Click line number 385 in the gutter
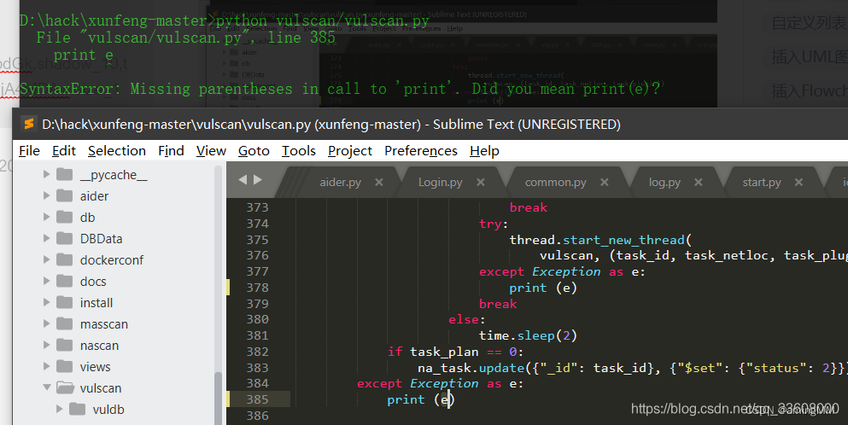This screenshot has width=848, height=425. click(257, 399)
